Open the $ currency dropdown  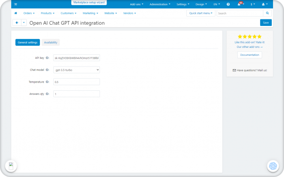pyautogui.click(x=253, y=4)
